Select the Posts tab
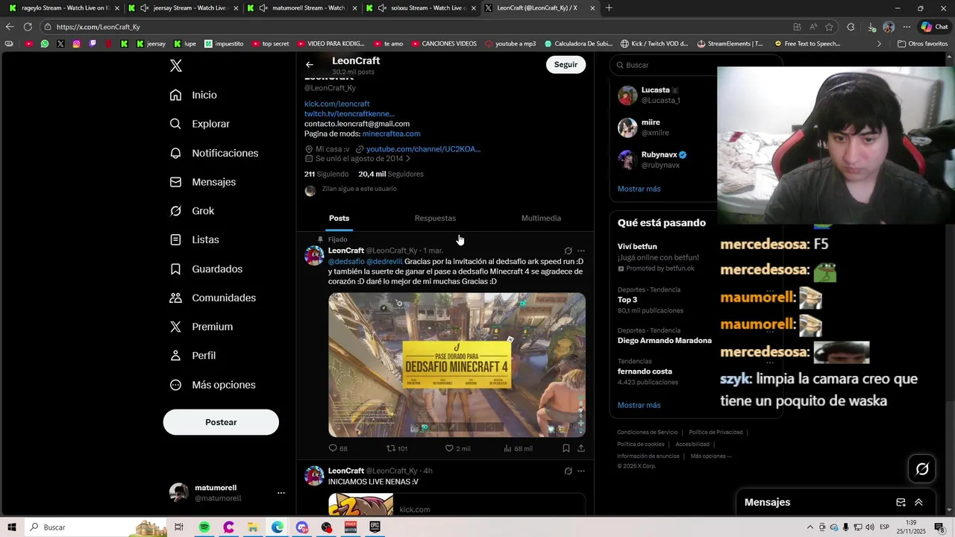The image size is (955, 537). point(339,219)
